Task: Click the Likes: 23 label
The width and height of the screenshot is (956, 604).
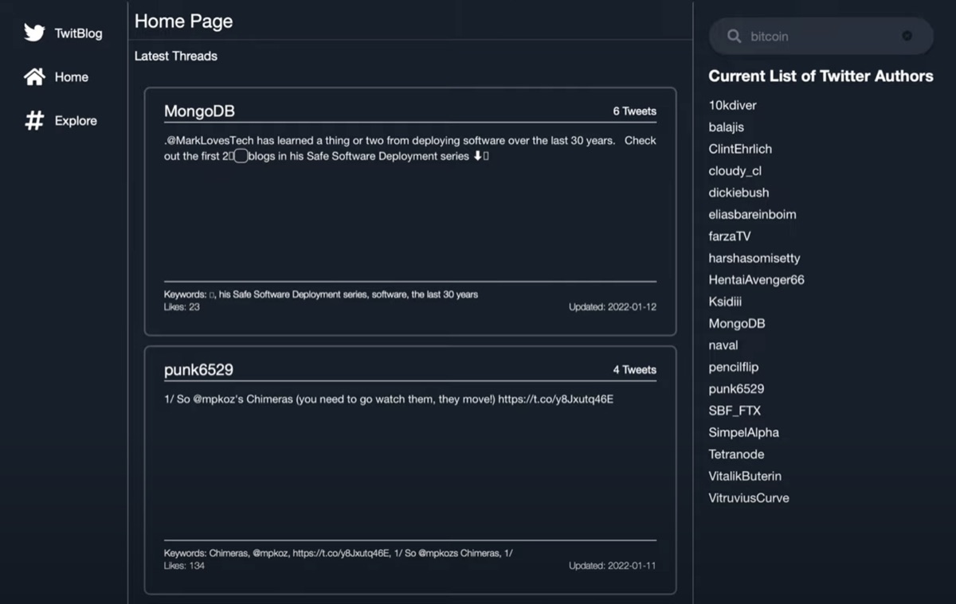Action: (182, 307)
